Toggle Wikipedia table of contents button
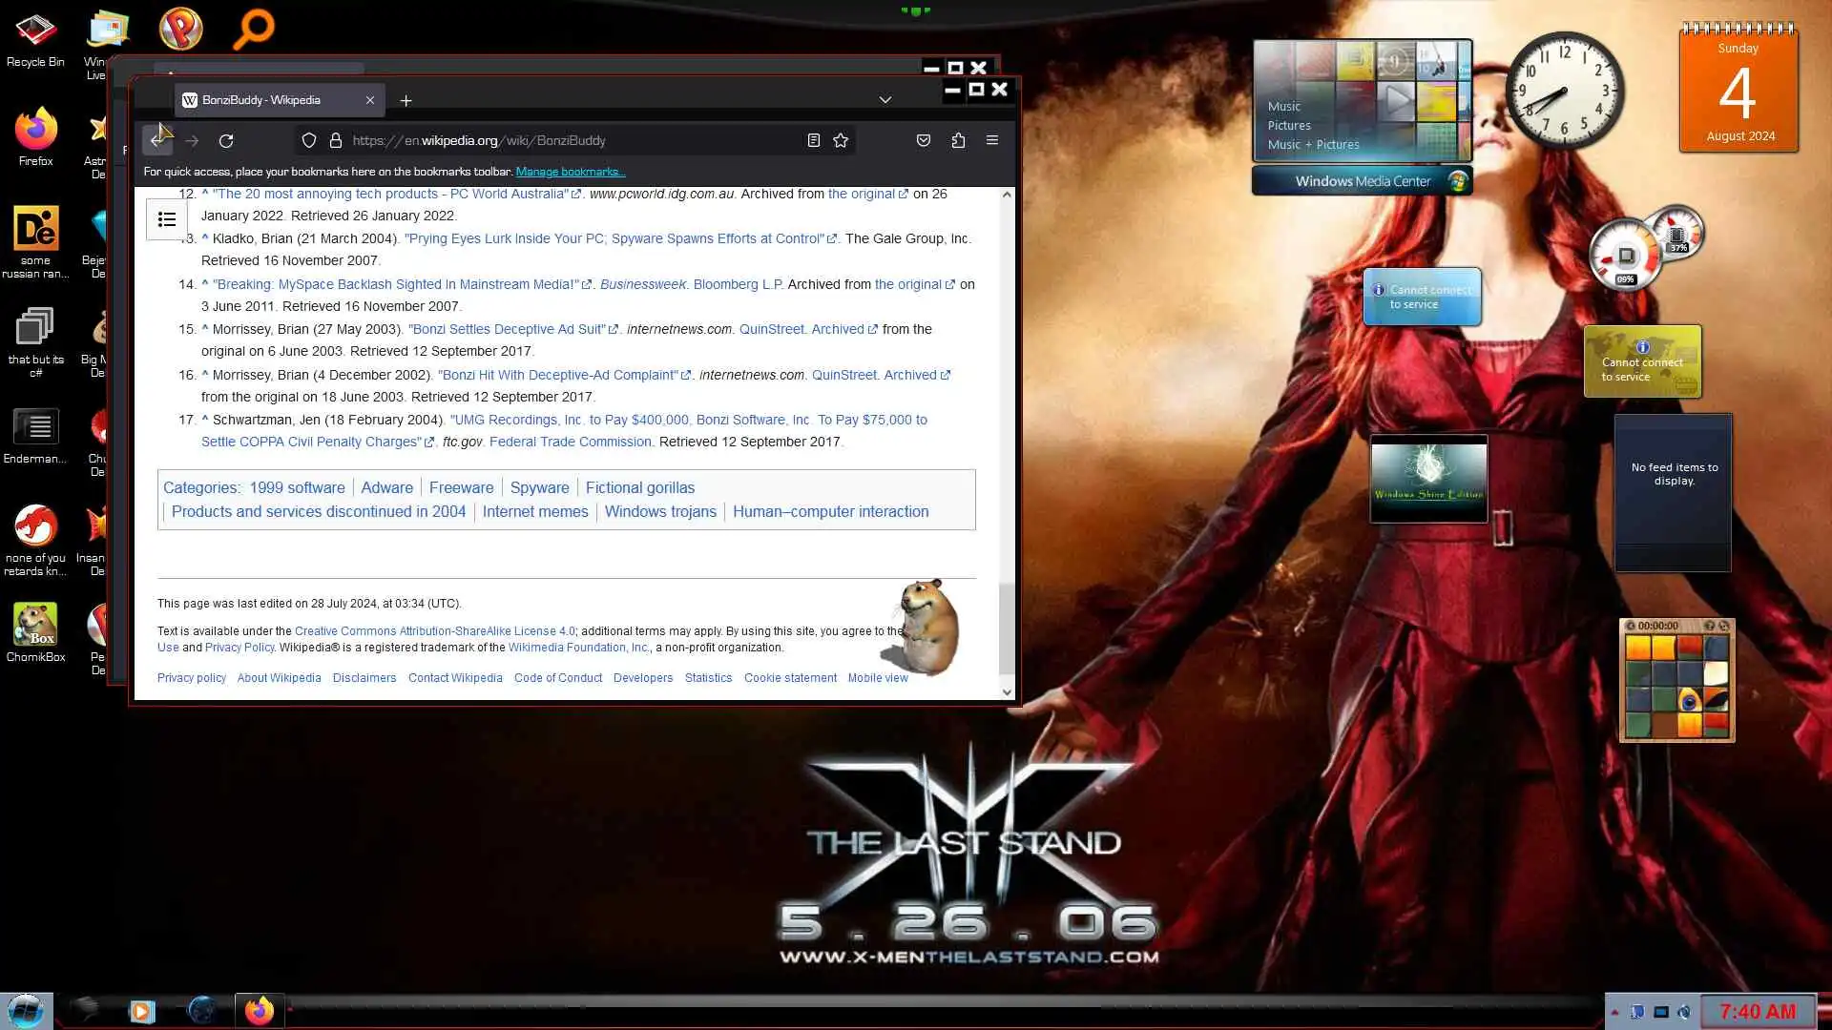The image size is (1832, 1030). [x=167, y=220]
